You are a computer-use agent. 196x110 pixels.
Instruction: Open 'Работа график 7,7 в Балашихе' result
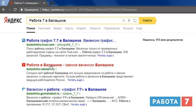click(71, 41)
